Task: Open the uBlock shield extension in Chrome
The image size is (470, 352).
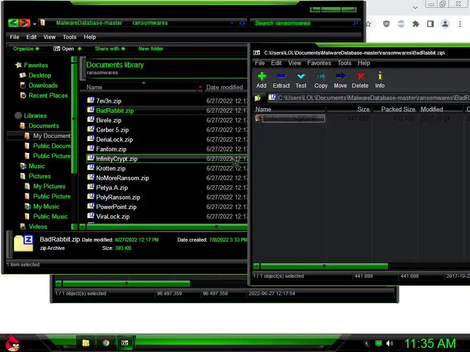Action: pyautogui.click(x=386, y=24)
